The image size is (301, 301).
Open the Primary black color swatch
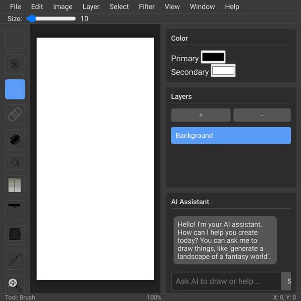tap(213, 57)
